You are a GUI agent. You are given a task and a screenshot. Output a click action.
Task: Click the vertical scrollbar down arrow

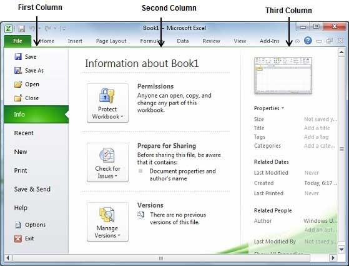342,249
